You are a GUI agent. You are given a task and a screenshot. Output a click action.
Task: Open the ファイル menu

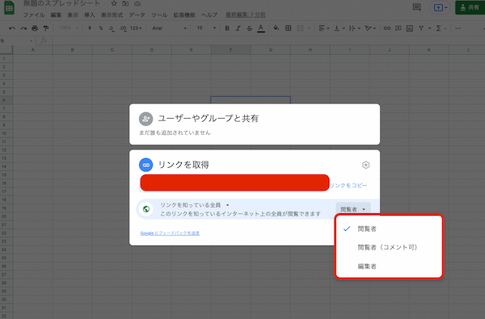coord(34,15)
